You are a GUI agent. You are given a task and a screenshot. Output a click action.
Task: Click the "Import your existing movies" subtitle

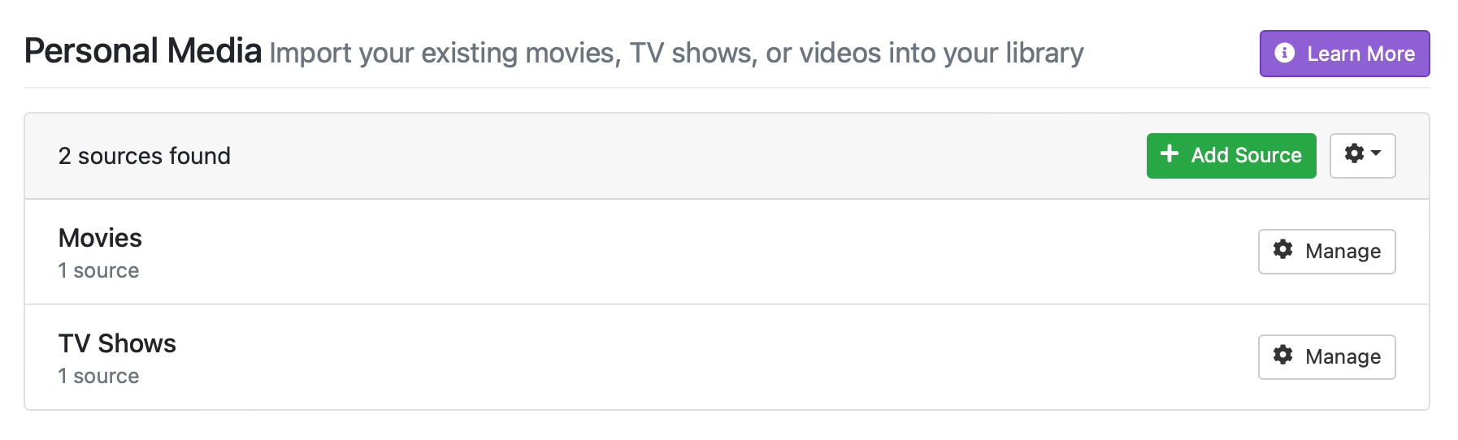(x=676, y=54)
